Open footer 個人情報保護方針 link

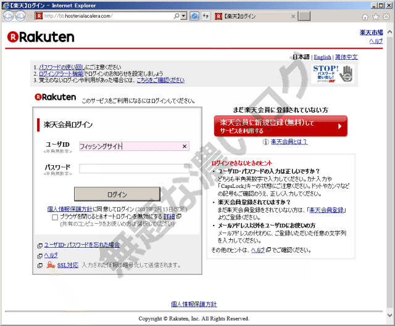[x=194, y=304]
